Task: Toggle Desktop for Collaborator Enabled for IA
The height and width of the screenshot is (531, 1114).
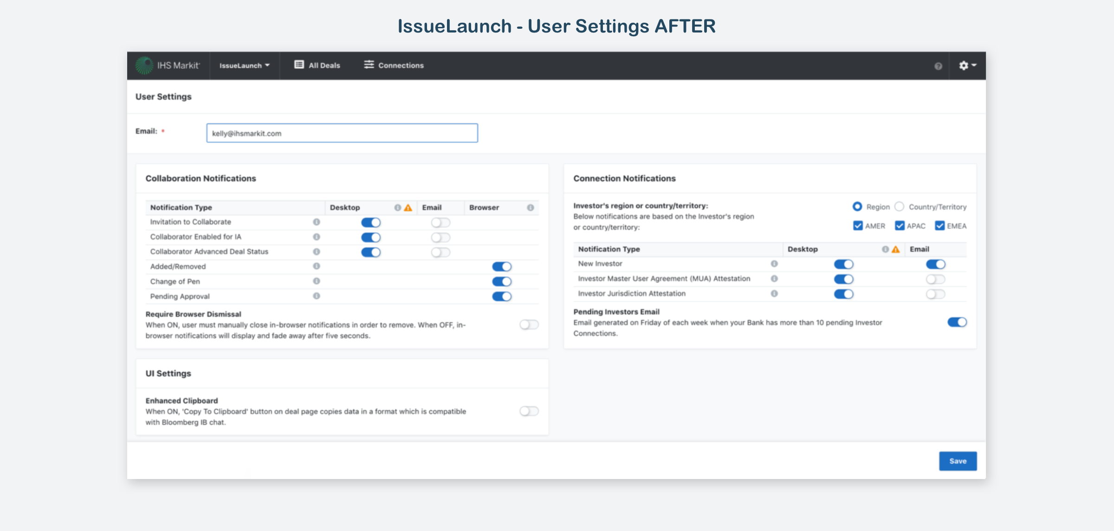Action: click(371, 238)
